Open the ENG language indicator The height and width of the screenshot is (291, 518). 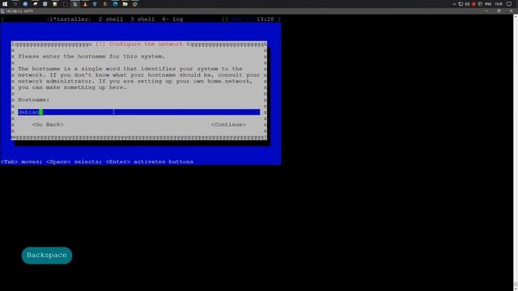488,4
